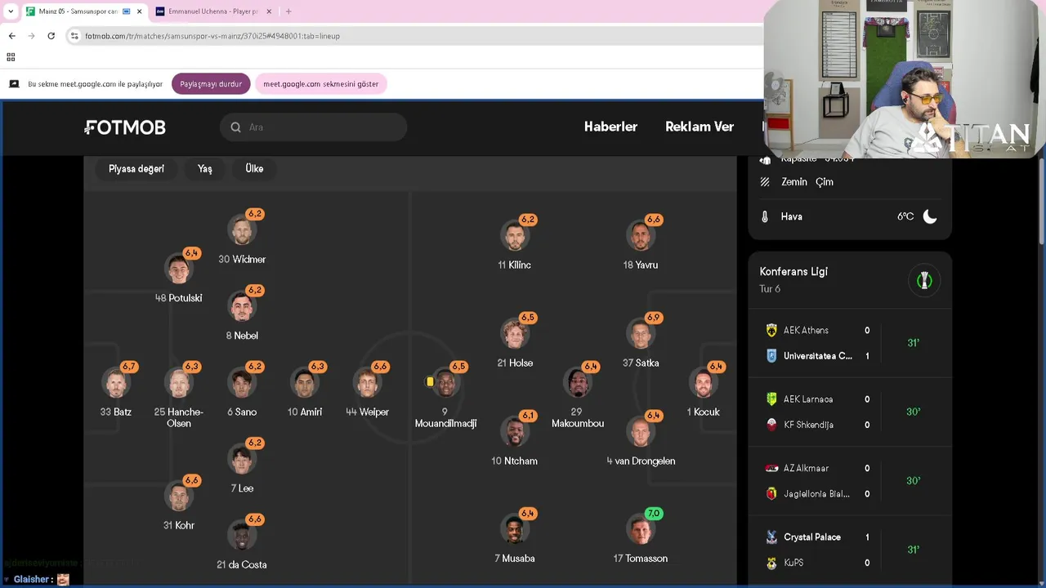Switch to the Emmanuel Uchenna player tab
The width and height of the screenshot is (1046, 588).
click(212, 11)
